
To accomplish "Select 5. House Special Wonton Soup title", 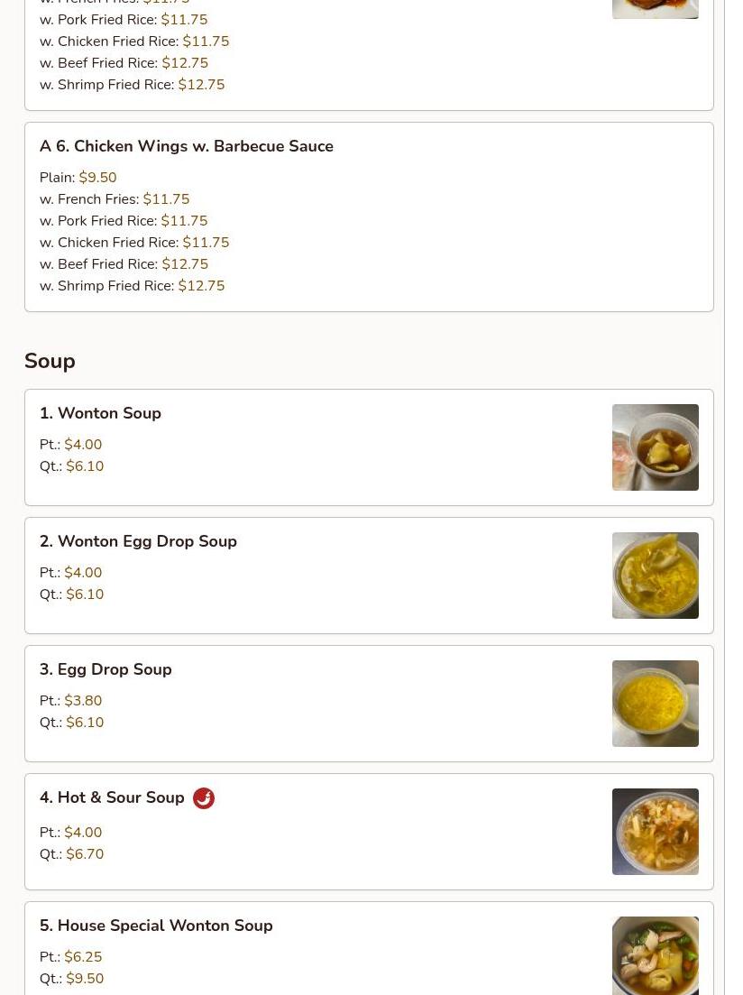I will 156,926.
